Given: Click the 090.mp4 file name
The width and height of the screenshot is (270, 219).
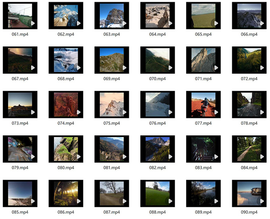Looking at the screenshot, I should coord(249,212).
